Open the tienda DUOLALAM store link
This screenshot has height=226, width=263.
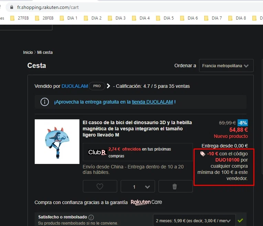coord(152,102)
